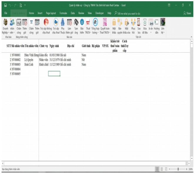
Task: Click the Tạm ứng advance icon
Action: 76,23
